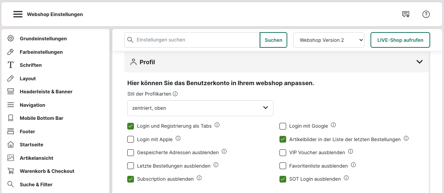Go to Warenkorb & Checkout settings
The image size is (444, 193).
click(47, 171)
